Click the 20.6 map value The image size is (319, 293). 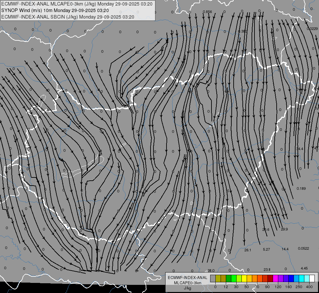pyautogui.click(x=266, y=230)
